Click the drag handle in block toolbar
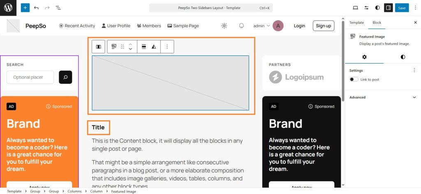The width and height of the screenshot is (421, 194). click(122, 47)
